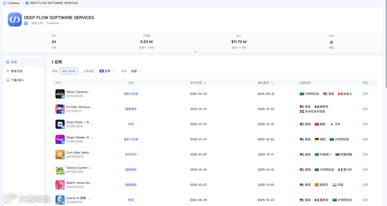387x206 pixels.
Task: Open 健康健美 category for Fit Path
Action: point(131,109)
